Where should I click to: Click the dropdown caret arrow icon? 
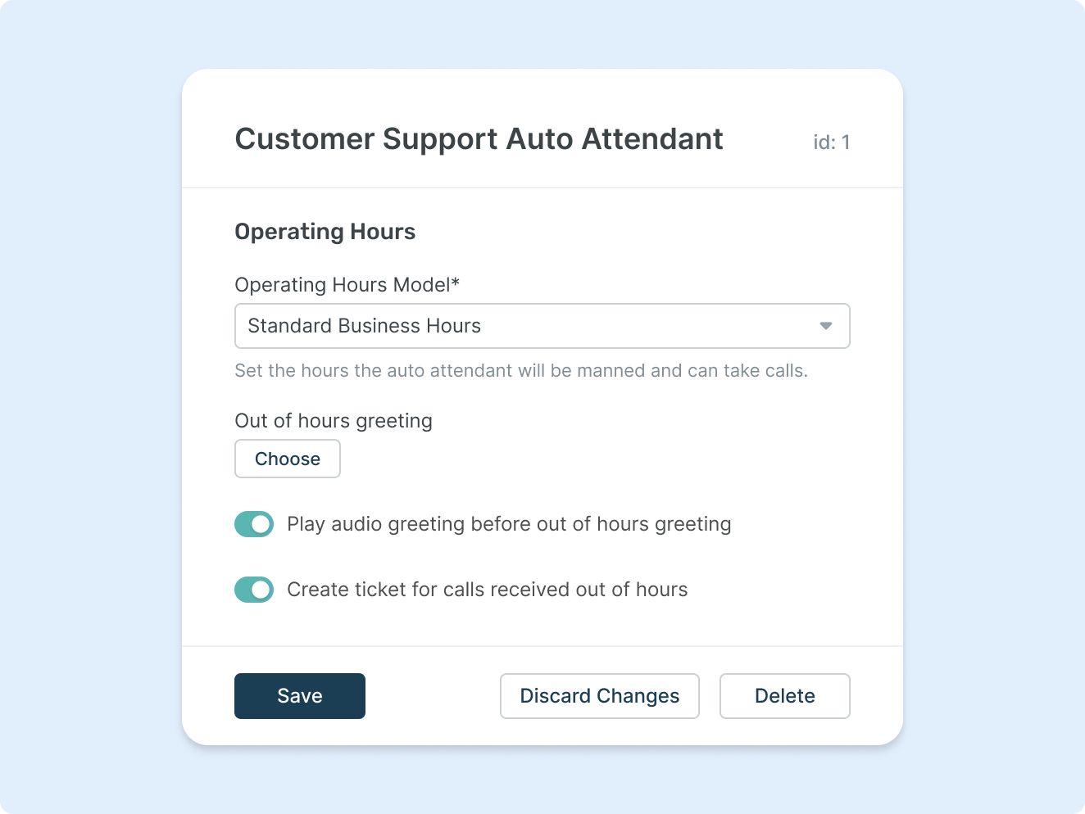pyautogui.click(x=826, y=326)
